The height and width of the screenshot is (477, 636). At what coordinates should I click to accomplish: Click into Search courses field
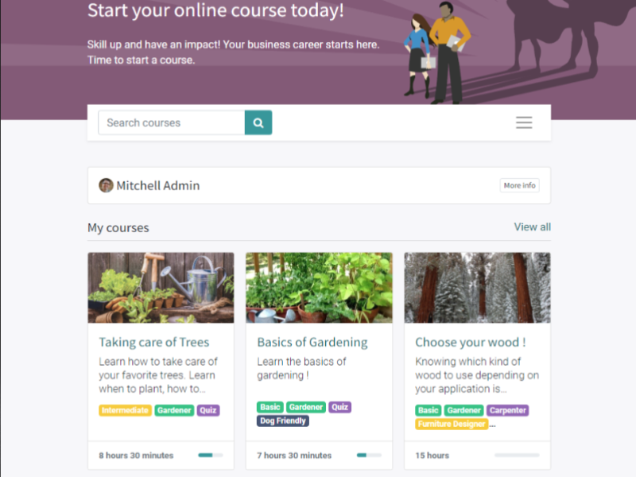[x=172, y=122]
